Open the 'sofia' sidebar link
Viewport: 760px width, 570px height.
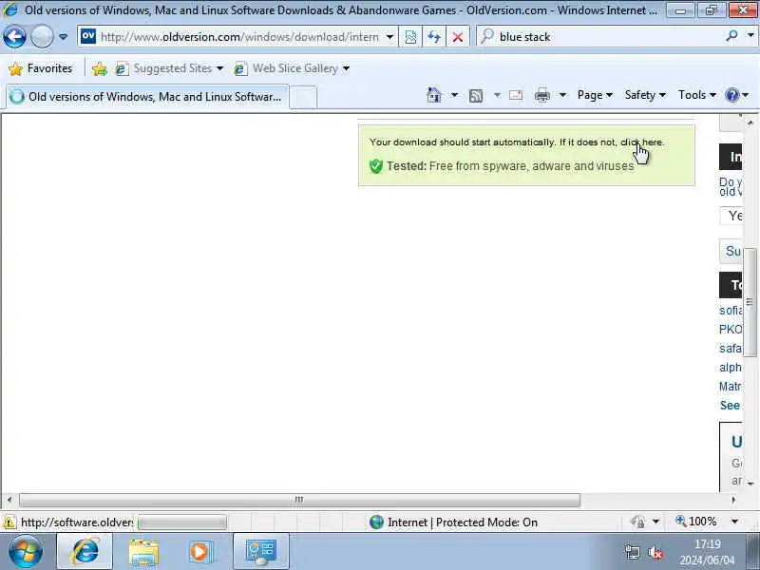pos(731,311)
